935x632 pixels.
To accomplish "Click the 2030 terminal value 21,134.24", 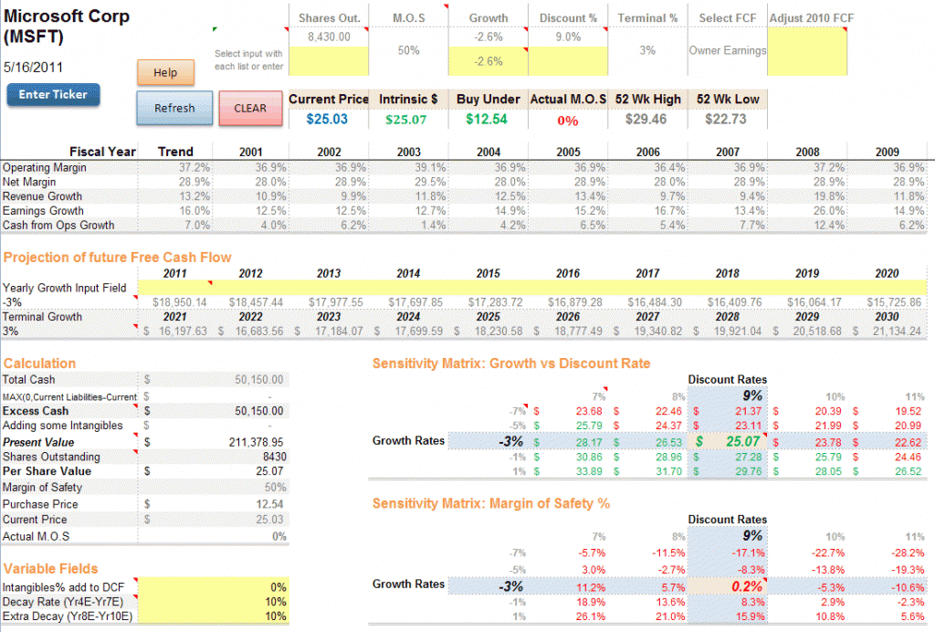I will point(898,331).
